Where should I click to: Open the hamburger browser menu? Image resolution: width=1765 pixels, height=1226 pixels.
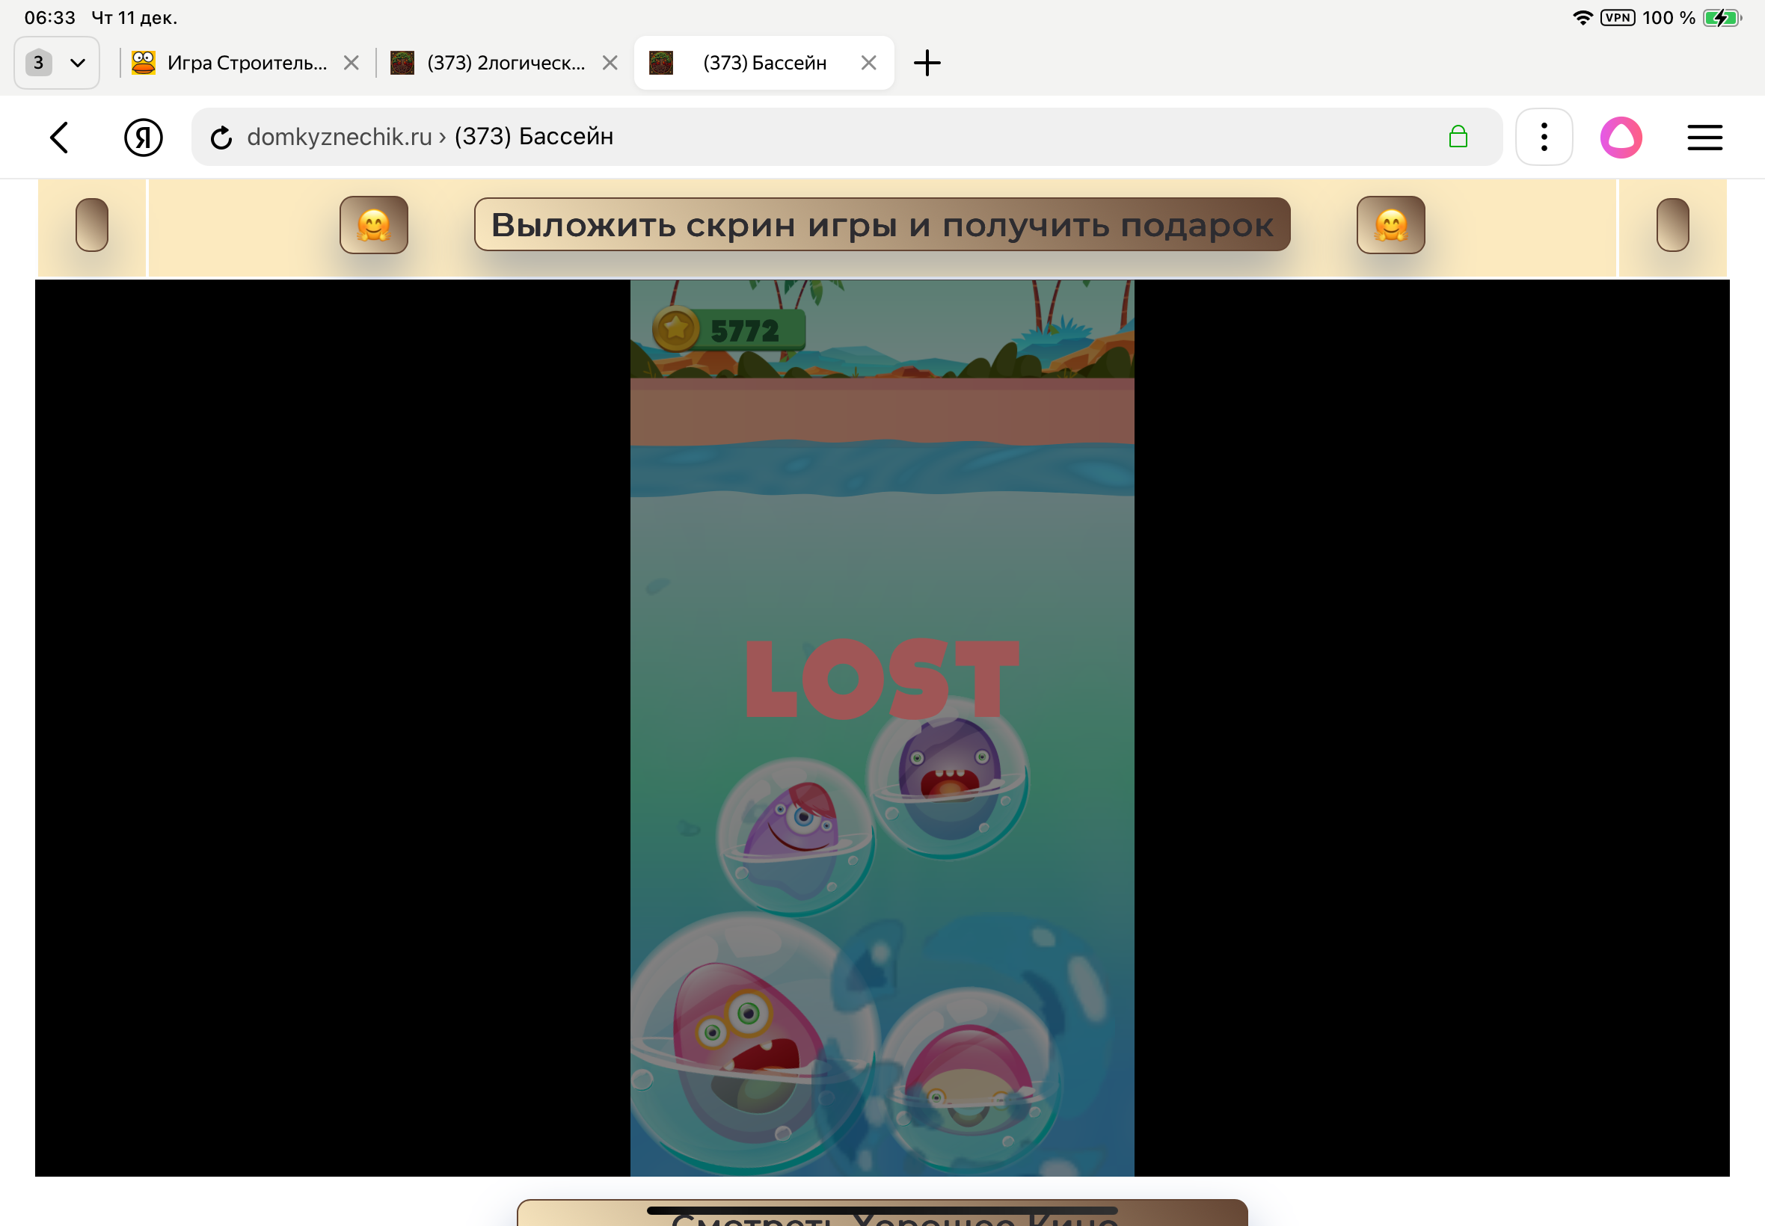(x=1704, y=138)
